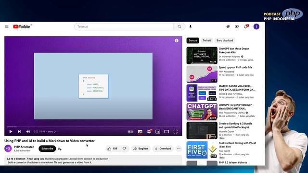Click 'ChatGPT dan Masa Depan Pekerjaan Kita' title

(x=234, y=50)
